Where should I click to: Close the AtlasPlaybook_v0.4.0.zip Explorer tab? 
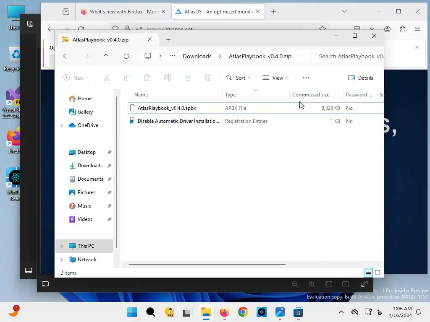click(x=150, y=39)
